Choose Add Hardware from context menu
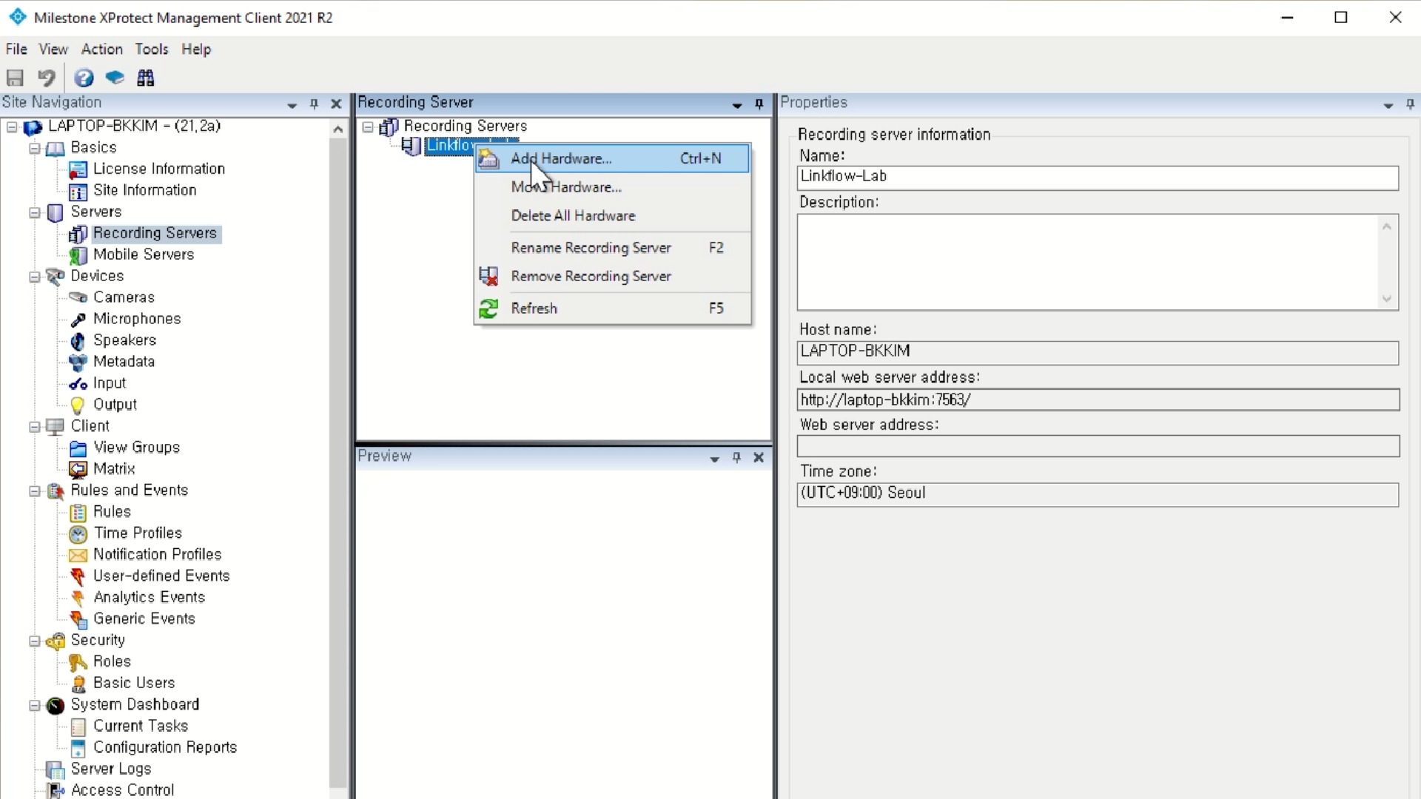This screenshot has height=799, width=1421. 612,158
